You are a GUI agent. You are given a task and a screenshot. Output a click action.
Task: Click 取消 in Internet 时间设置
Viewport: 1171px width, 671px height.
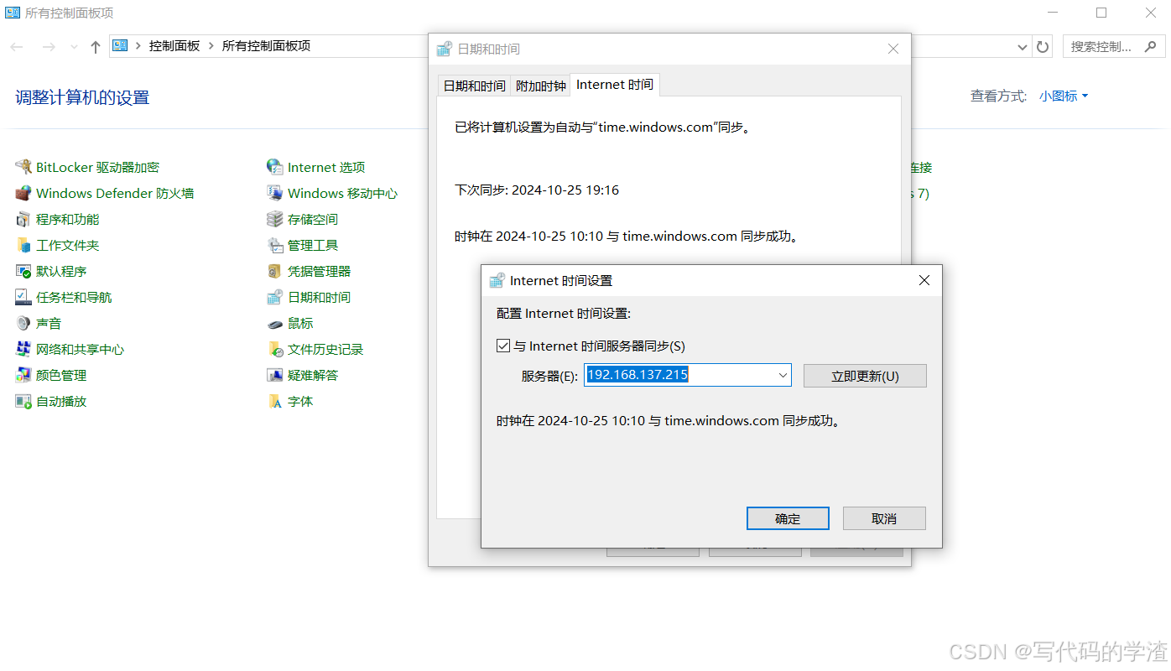[884, 518]
